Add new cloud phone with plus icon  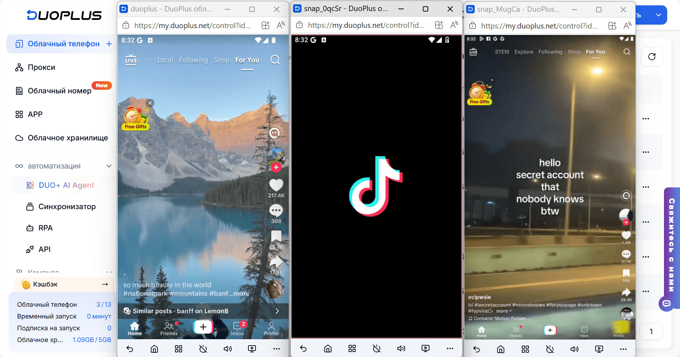coord(109,44)
